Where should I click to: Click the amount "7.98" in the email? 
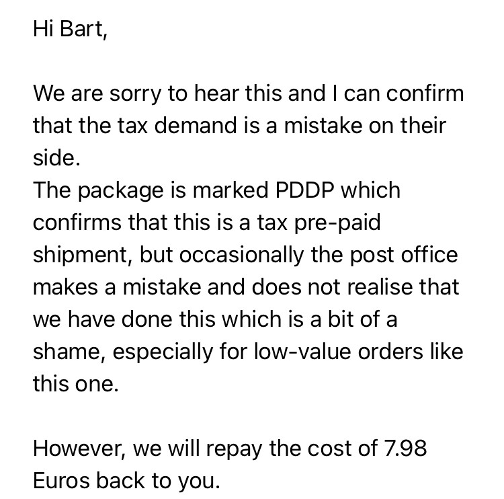click(x=405, y=448)
